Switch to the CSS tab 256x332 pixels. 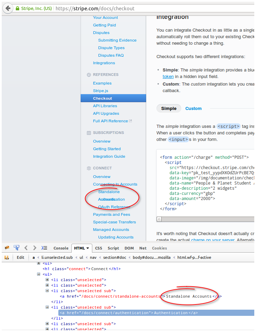click(98, 248)
